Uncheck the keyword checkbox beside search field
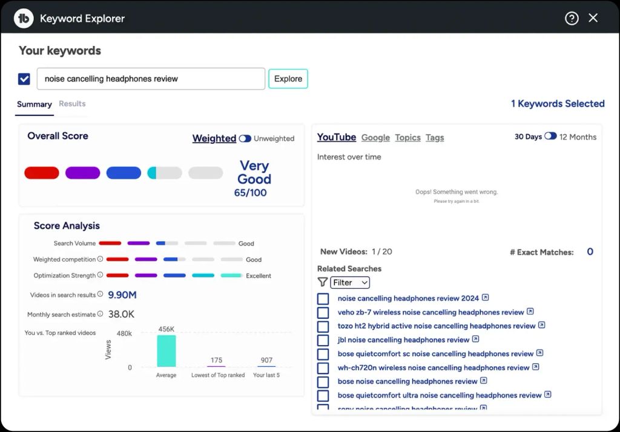This screenshot has height=432, width=620. (x=24, y=79)
